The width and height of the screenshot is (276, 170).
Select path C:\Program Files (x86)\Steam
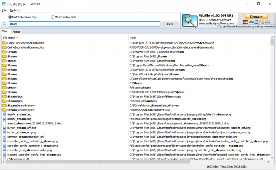tap(148, 56)
